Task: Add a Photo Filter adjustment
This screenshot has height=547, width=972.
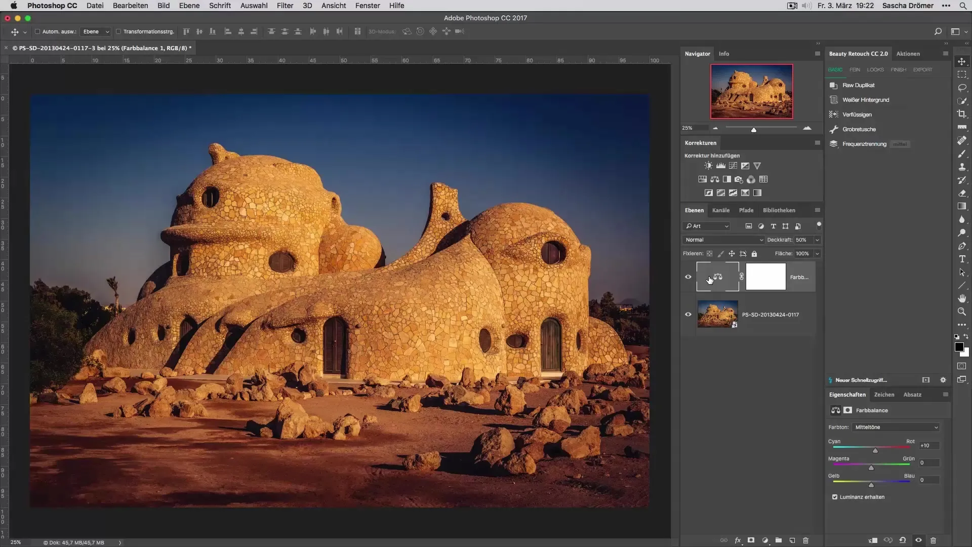Action: point(739,179)
